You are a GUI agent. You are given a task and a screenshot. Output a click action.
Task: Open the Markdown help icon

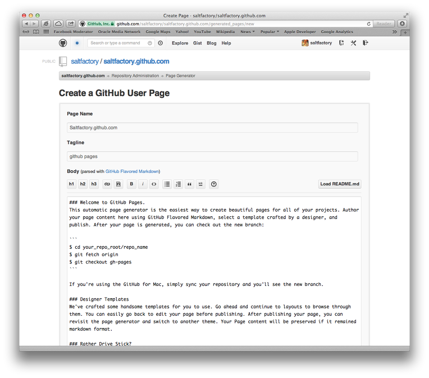(214, 184)
